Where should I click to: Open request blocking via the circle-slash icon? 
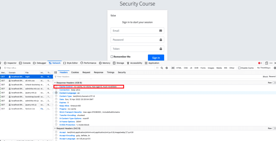pyautogui.click(x=167, y=68)
